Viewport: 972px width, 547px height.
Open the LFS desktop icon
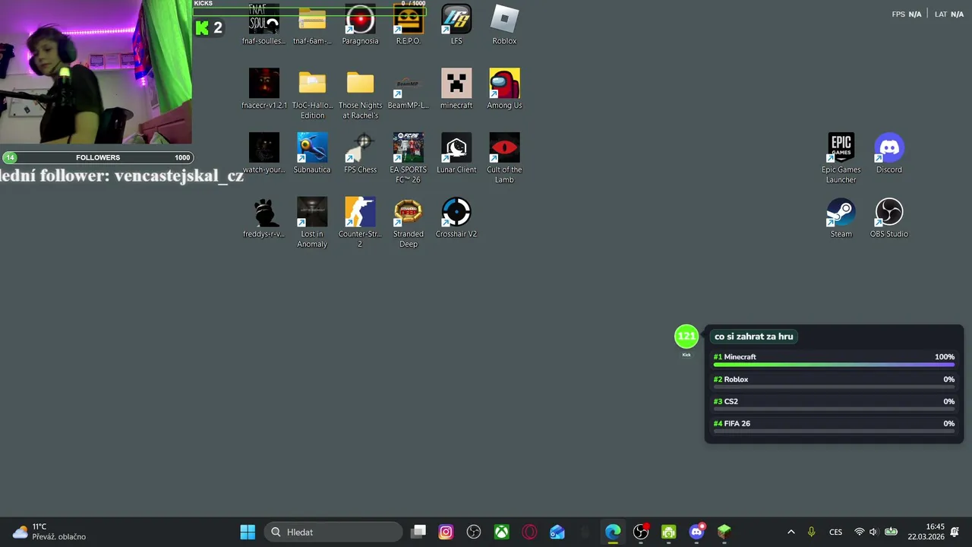click(x=456, y=24)
